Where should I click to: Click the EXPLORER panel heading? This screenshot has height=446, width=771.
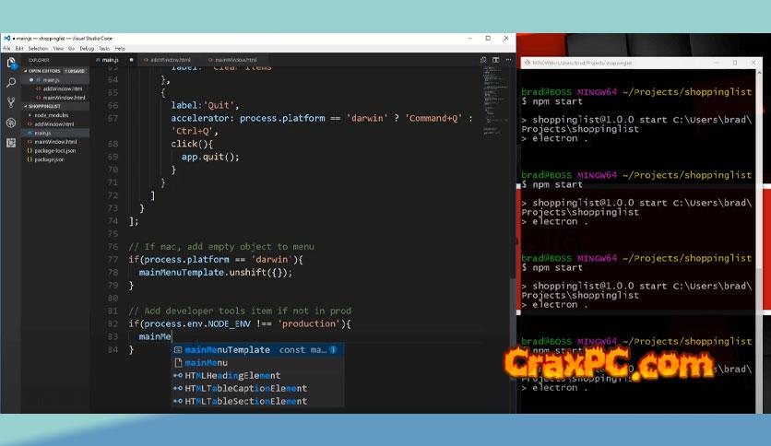[x=39, y=60]
